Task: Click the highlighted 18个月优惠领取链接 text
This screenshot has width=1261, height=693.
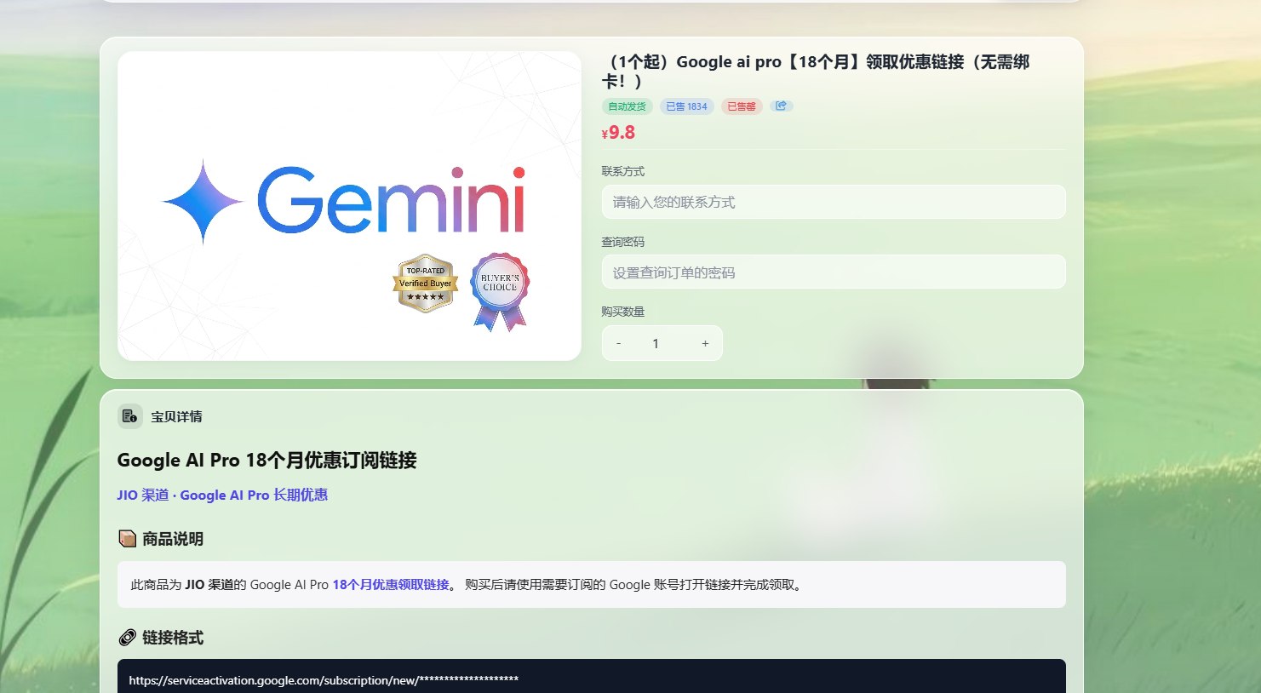Action: 391,585
